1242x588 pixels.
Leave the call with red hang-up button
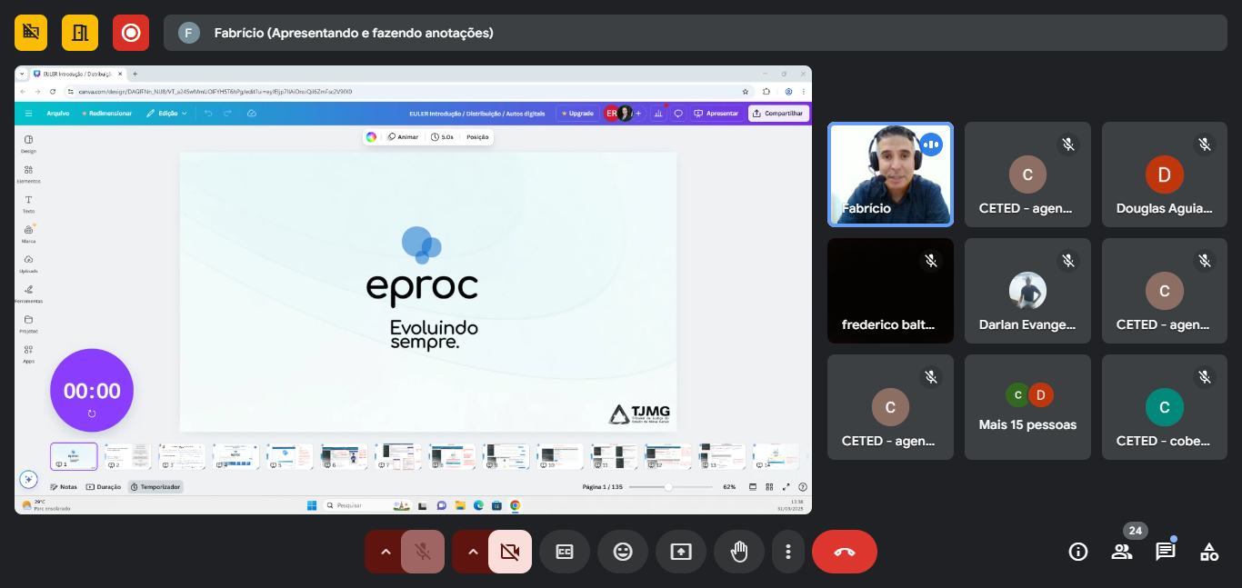(845, 552)
